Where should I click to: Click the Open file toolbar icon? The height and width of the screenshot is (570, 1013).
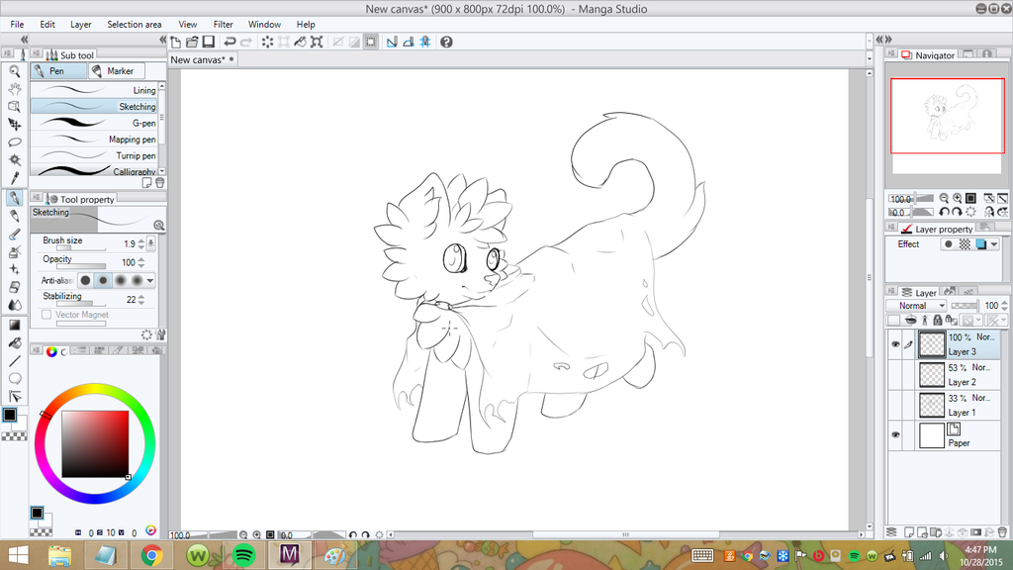click(192, 42)
